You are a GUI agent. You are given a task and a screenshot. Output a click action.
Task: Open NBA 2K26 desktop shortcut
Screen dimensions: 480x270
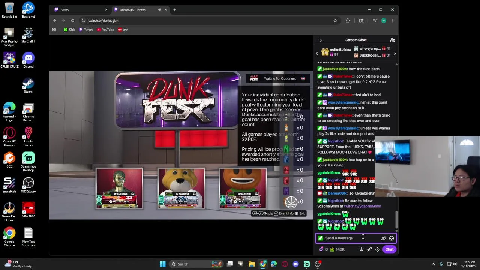point(28,210)
